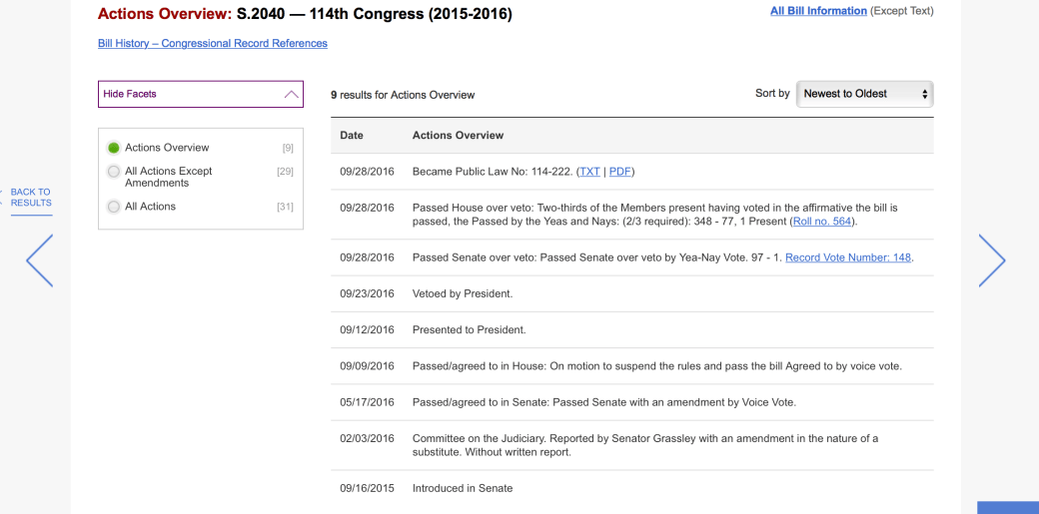Click the Actions Overview column header
Viewport: 1039px width, 514px height.
click(458, 136)
